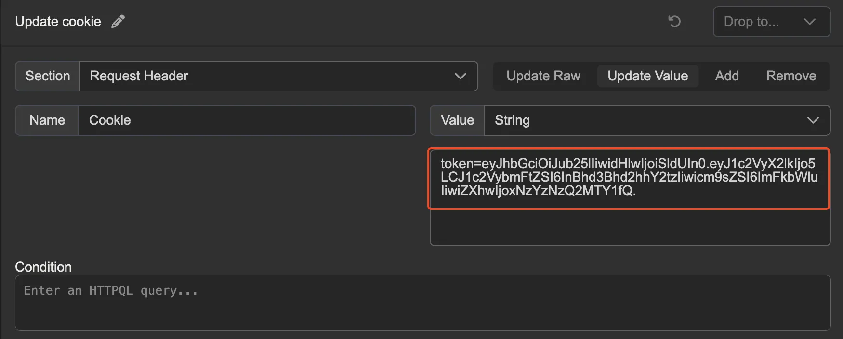The image size is (843, 339).
Task: Select the Remove operation tab
Action: 791,76
